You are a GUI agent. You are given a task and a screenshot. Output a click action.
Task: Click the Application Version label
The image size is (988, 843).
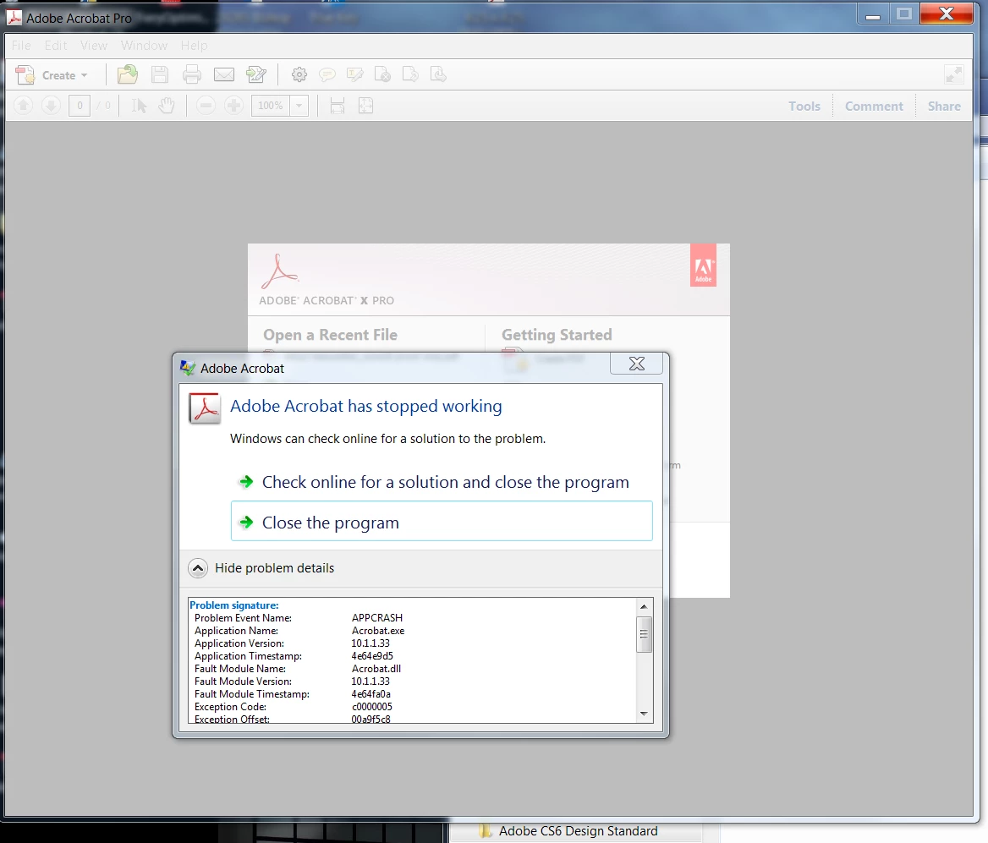(239, 643)
